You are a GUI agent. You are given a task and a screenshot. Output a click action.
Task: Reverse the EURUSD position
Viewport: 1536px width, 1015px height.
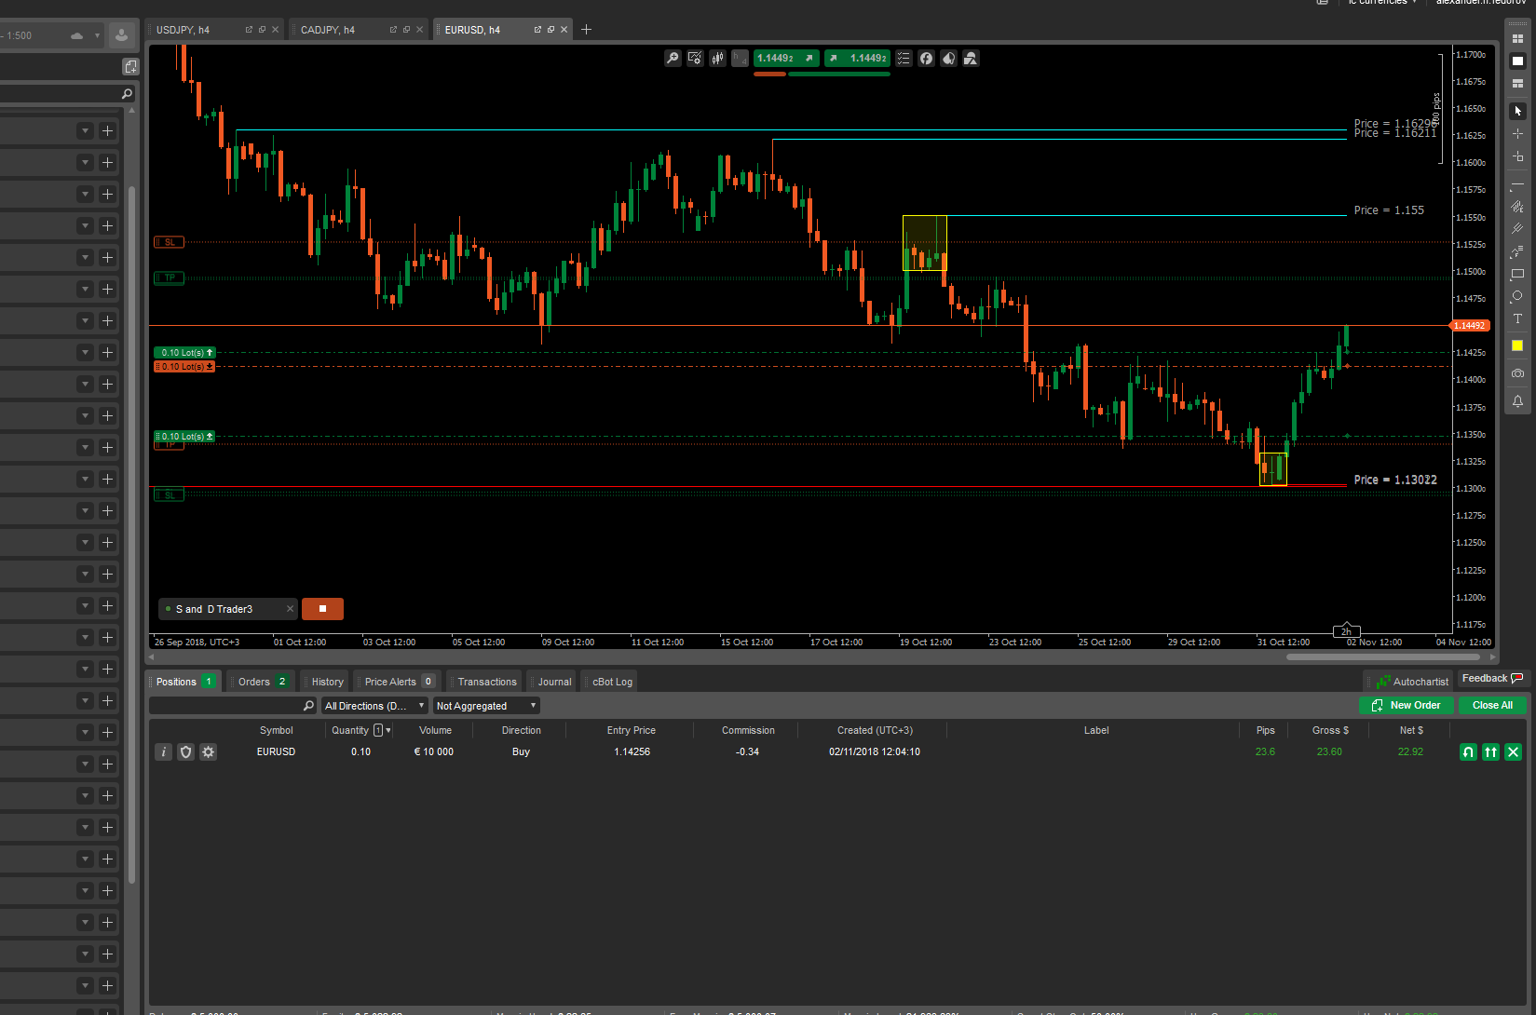(x=1468, y=751)
